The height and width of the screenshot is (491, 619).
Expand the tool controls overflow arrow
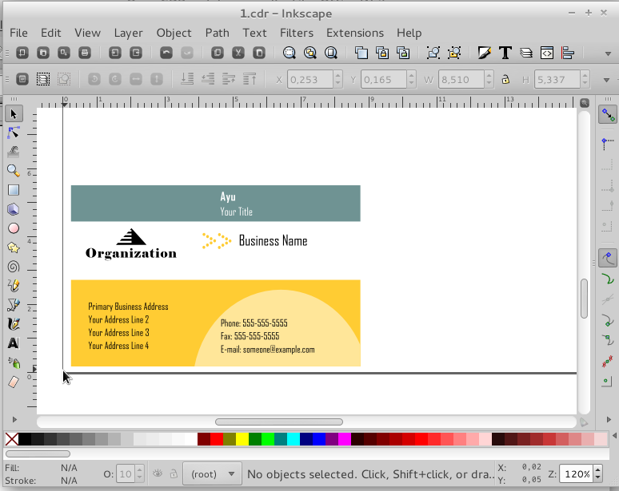607,80
